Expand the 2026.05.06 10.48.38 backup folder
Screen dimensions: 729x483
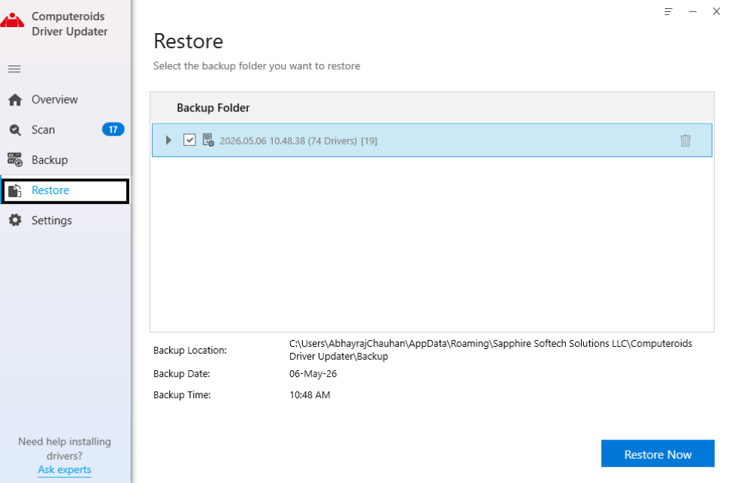(x=168, y=140)
